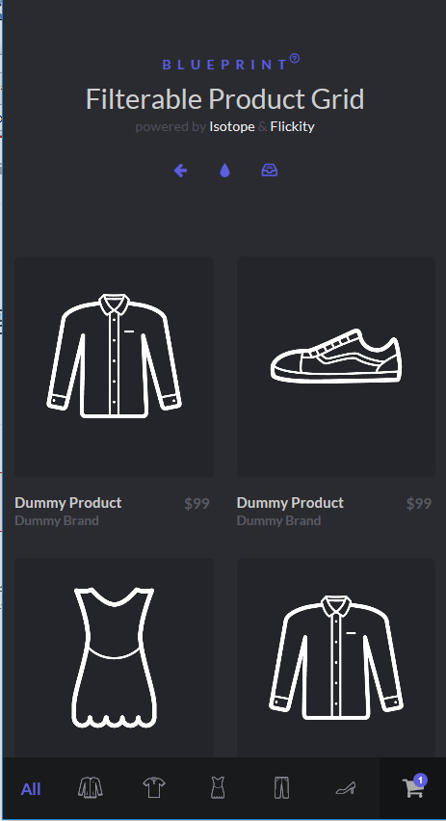Click the water drop icon

224,171
